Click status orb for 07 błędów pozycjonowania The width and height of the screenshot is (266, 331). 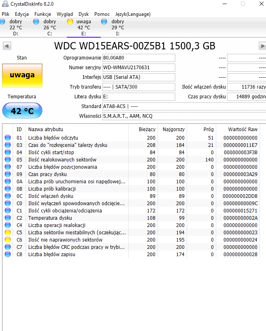[8, 167]
